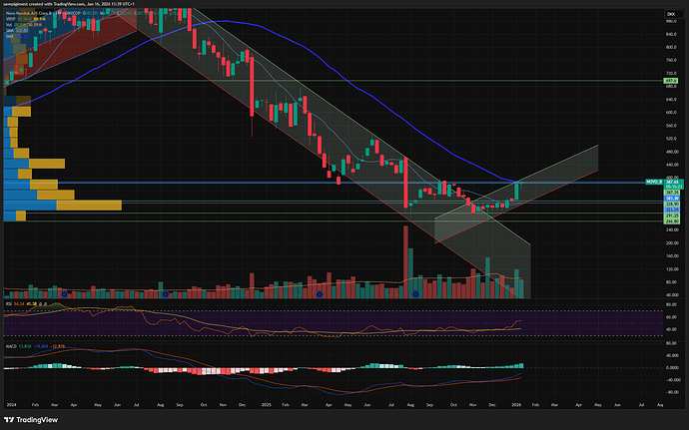The width and height of the screenshot is (689, 430).
Task: Select the VRVP indicator legend label
Action: click(12, 18)
